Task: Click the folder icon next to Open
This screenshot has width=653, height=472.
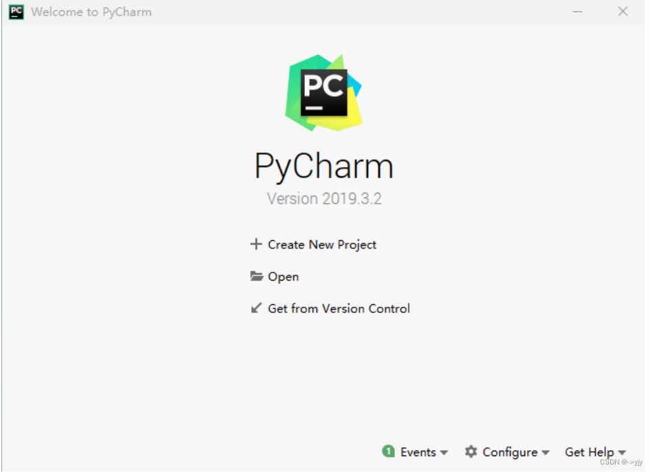Action: pos(257,276)
